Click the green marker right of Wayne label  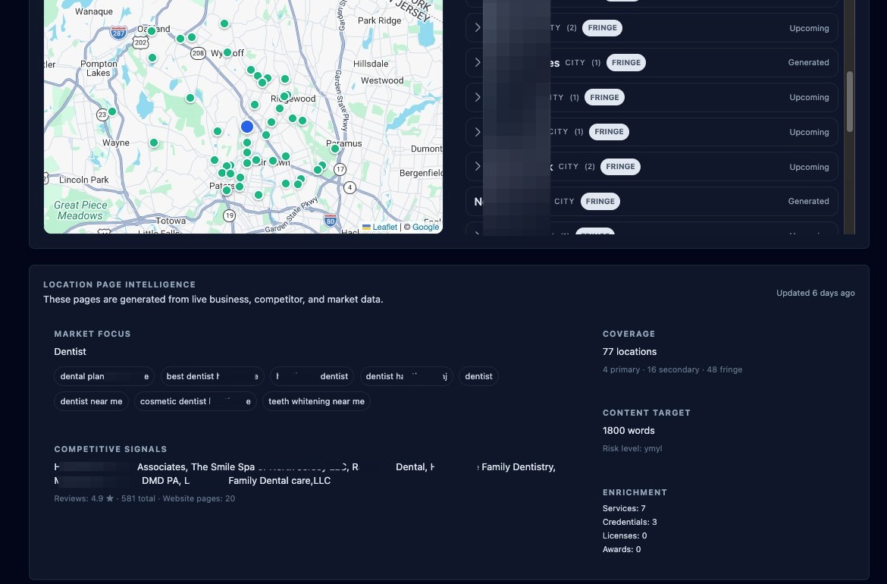point(154,143)
